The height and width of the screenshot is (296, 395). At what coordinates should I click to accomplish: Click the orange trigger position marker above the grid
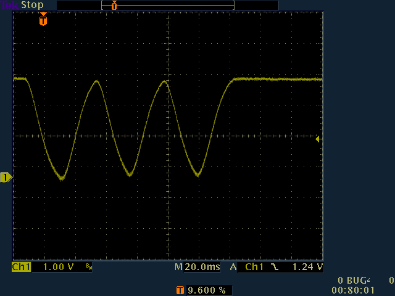pyautogui.click(x=43, y=20)
